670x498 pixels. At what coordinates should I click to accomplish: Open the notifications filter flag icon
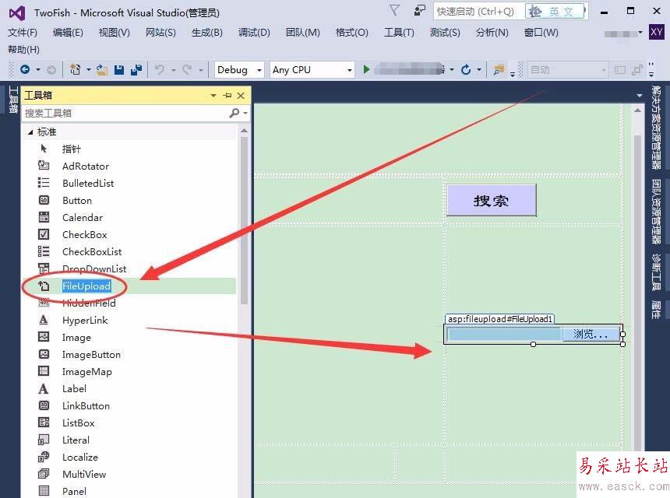coord(394,11)
